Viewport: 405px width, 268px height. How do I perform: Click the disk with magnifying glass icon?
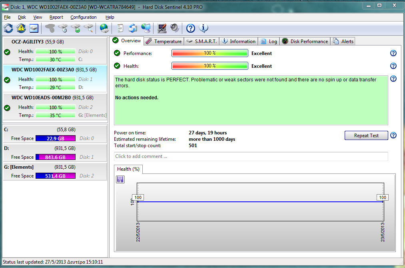tap(88, 28)
